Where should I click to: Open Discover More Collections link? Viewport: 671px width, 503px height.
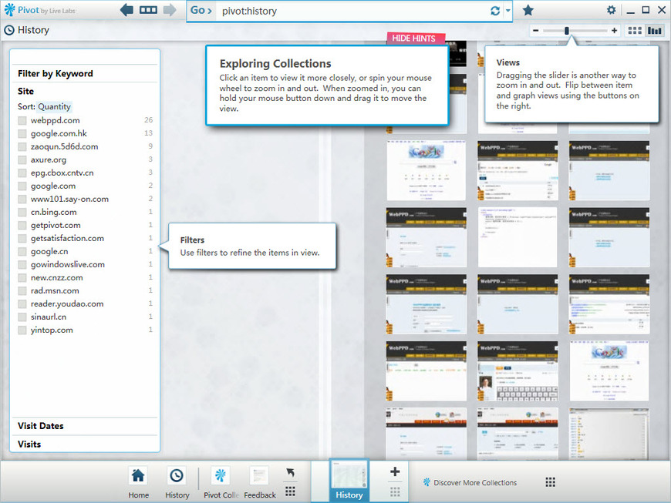tap(470, 482)
